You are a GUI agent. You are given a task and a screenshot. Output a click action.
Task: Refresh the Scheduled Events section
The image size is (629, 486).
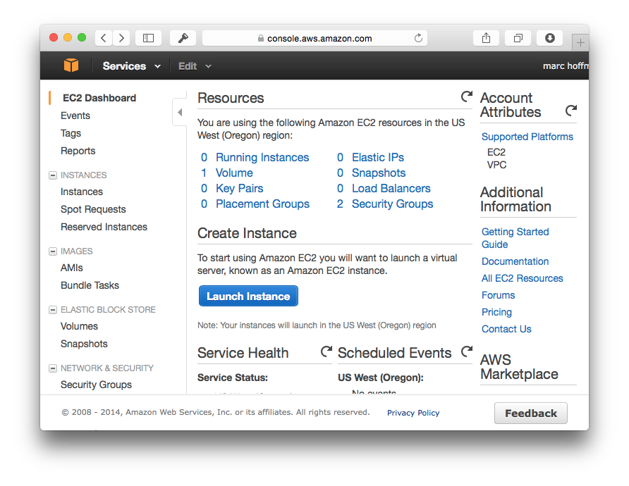pos(467,351)
